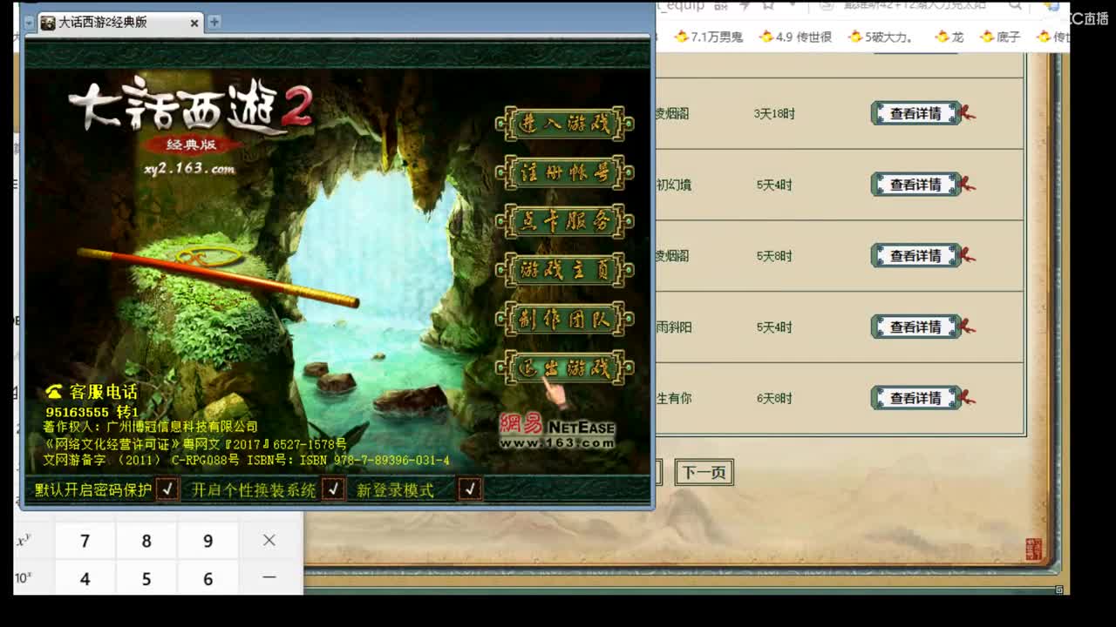
Task: Open the 游戏主页 game homepage button
Action: pos(564,270)
